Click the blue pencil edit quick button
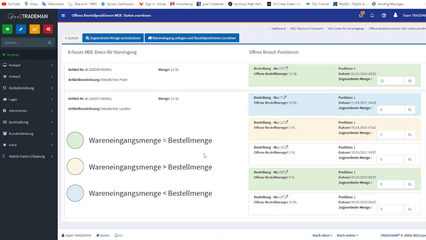Screen dimensions: 426x240 [21, 29]
